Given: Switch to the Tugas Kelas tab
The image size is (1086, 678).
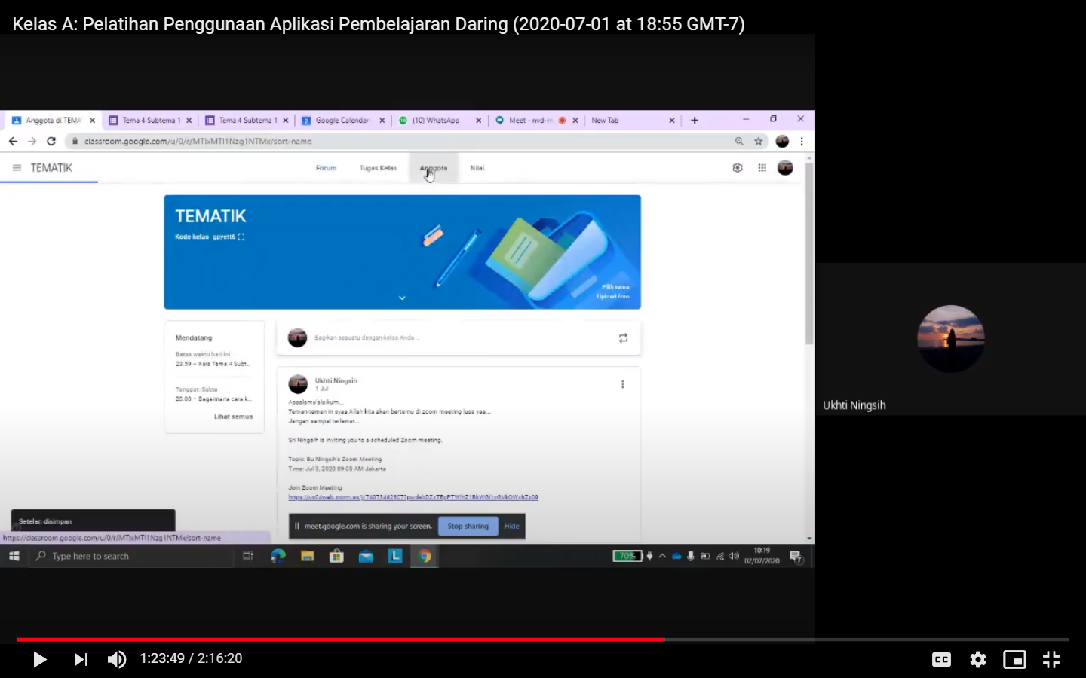Looking at the screenshot, I should 378,168.
